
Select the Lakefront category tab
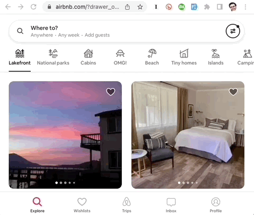pos(20,57)
